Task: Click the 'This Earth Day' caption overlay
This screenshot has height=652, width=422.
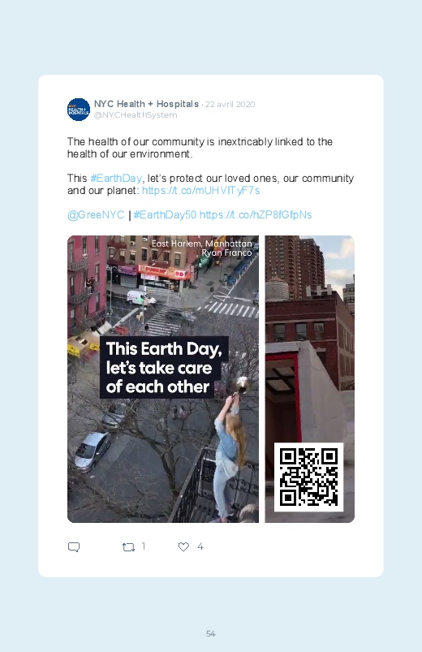Action: [x=164, y=368]
